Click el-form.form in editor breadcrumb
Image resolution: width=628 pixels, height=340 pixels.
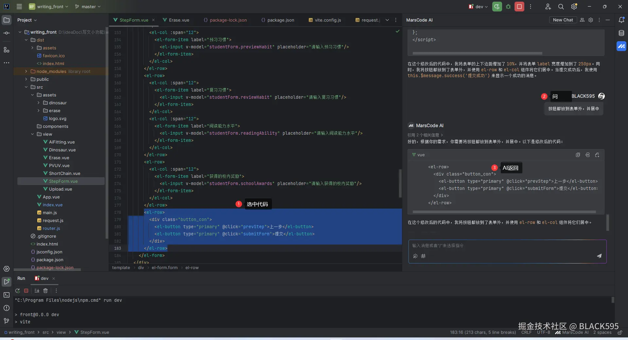(x=165, y=268)
